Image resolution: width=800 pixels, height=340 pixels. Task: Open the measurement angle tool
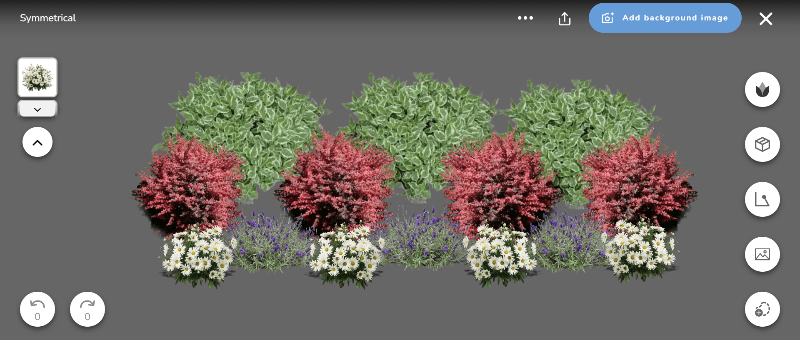(x=762, y=199)
